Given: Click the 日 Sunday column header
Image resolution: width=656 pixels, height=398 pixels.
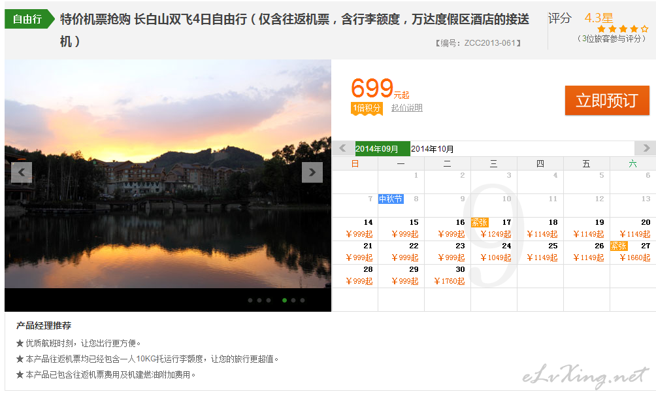Looking at the screenshot, I should point(355,163).
